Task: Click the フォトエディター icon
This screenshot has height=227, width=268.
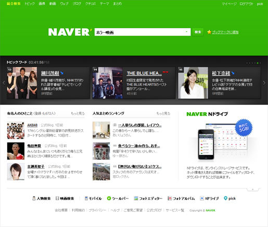Action: tap(136, 198)
